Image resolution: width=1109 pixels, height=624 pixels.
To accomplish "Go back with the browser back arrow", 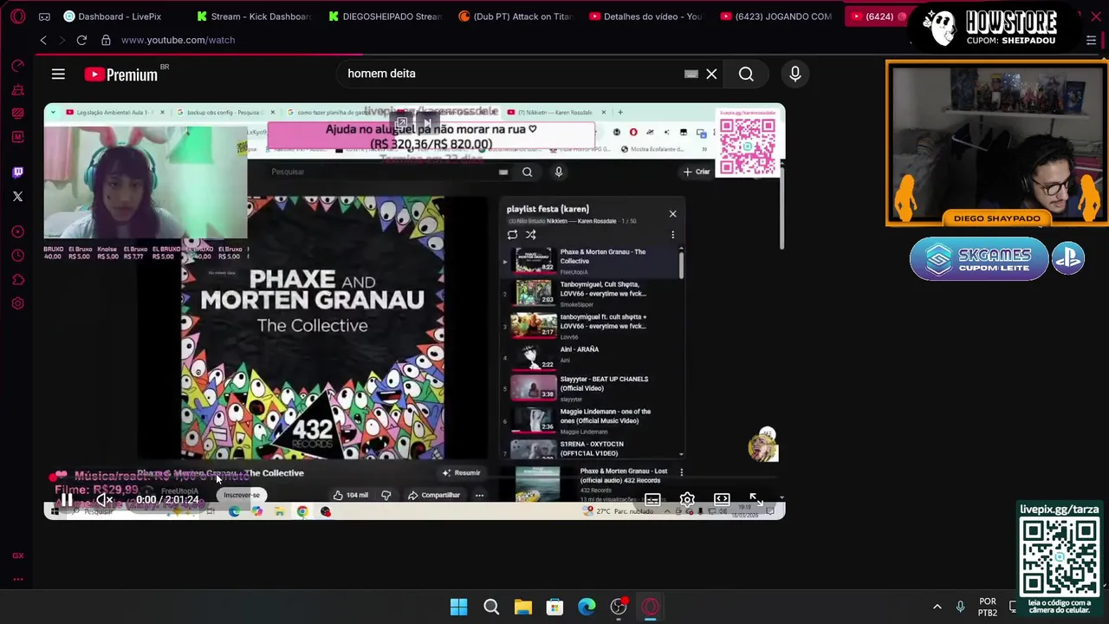I will [x=43, y=40].
